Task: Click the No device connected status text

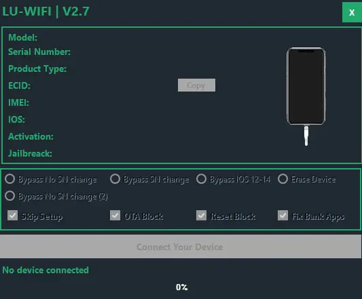Action: (46, 270)
